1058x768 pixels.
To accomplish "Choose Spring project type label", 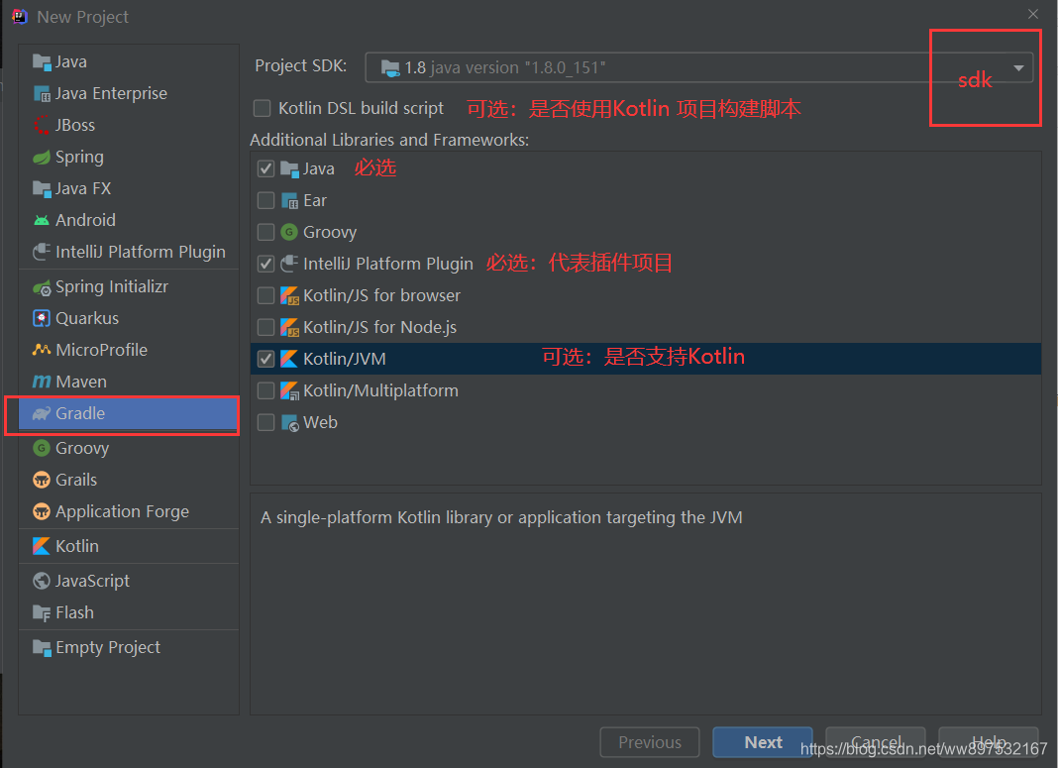I will (x=79, y=158).
